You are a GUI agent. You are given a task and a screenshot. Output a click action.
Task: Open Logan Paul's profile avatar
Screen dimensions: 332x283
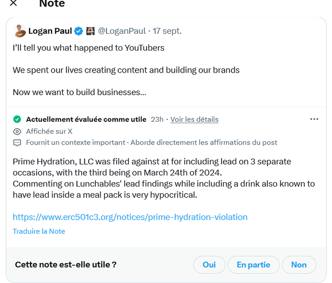coord(20,31)
